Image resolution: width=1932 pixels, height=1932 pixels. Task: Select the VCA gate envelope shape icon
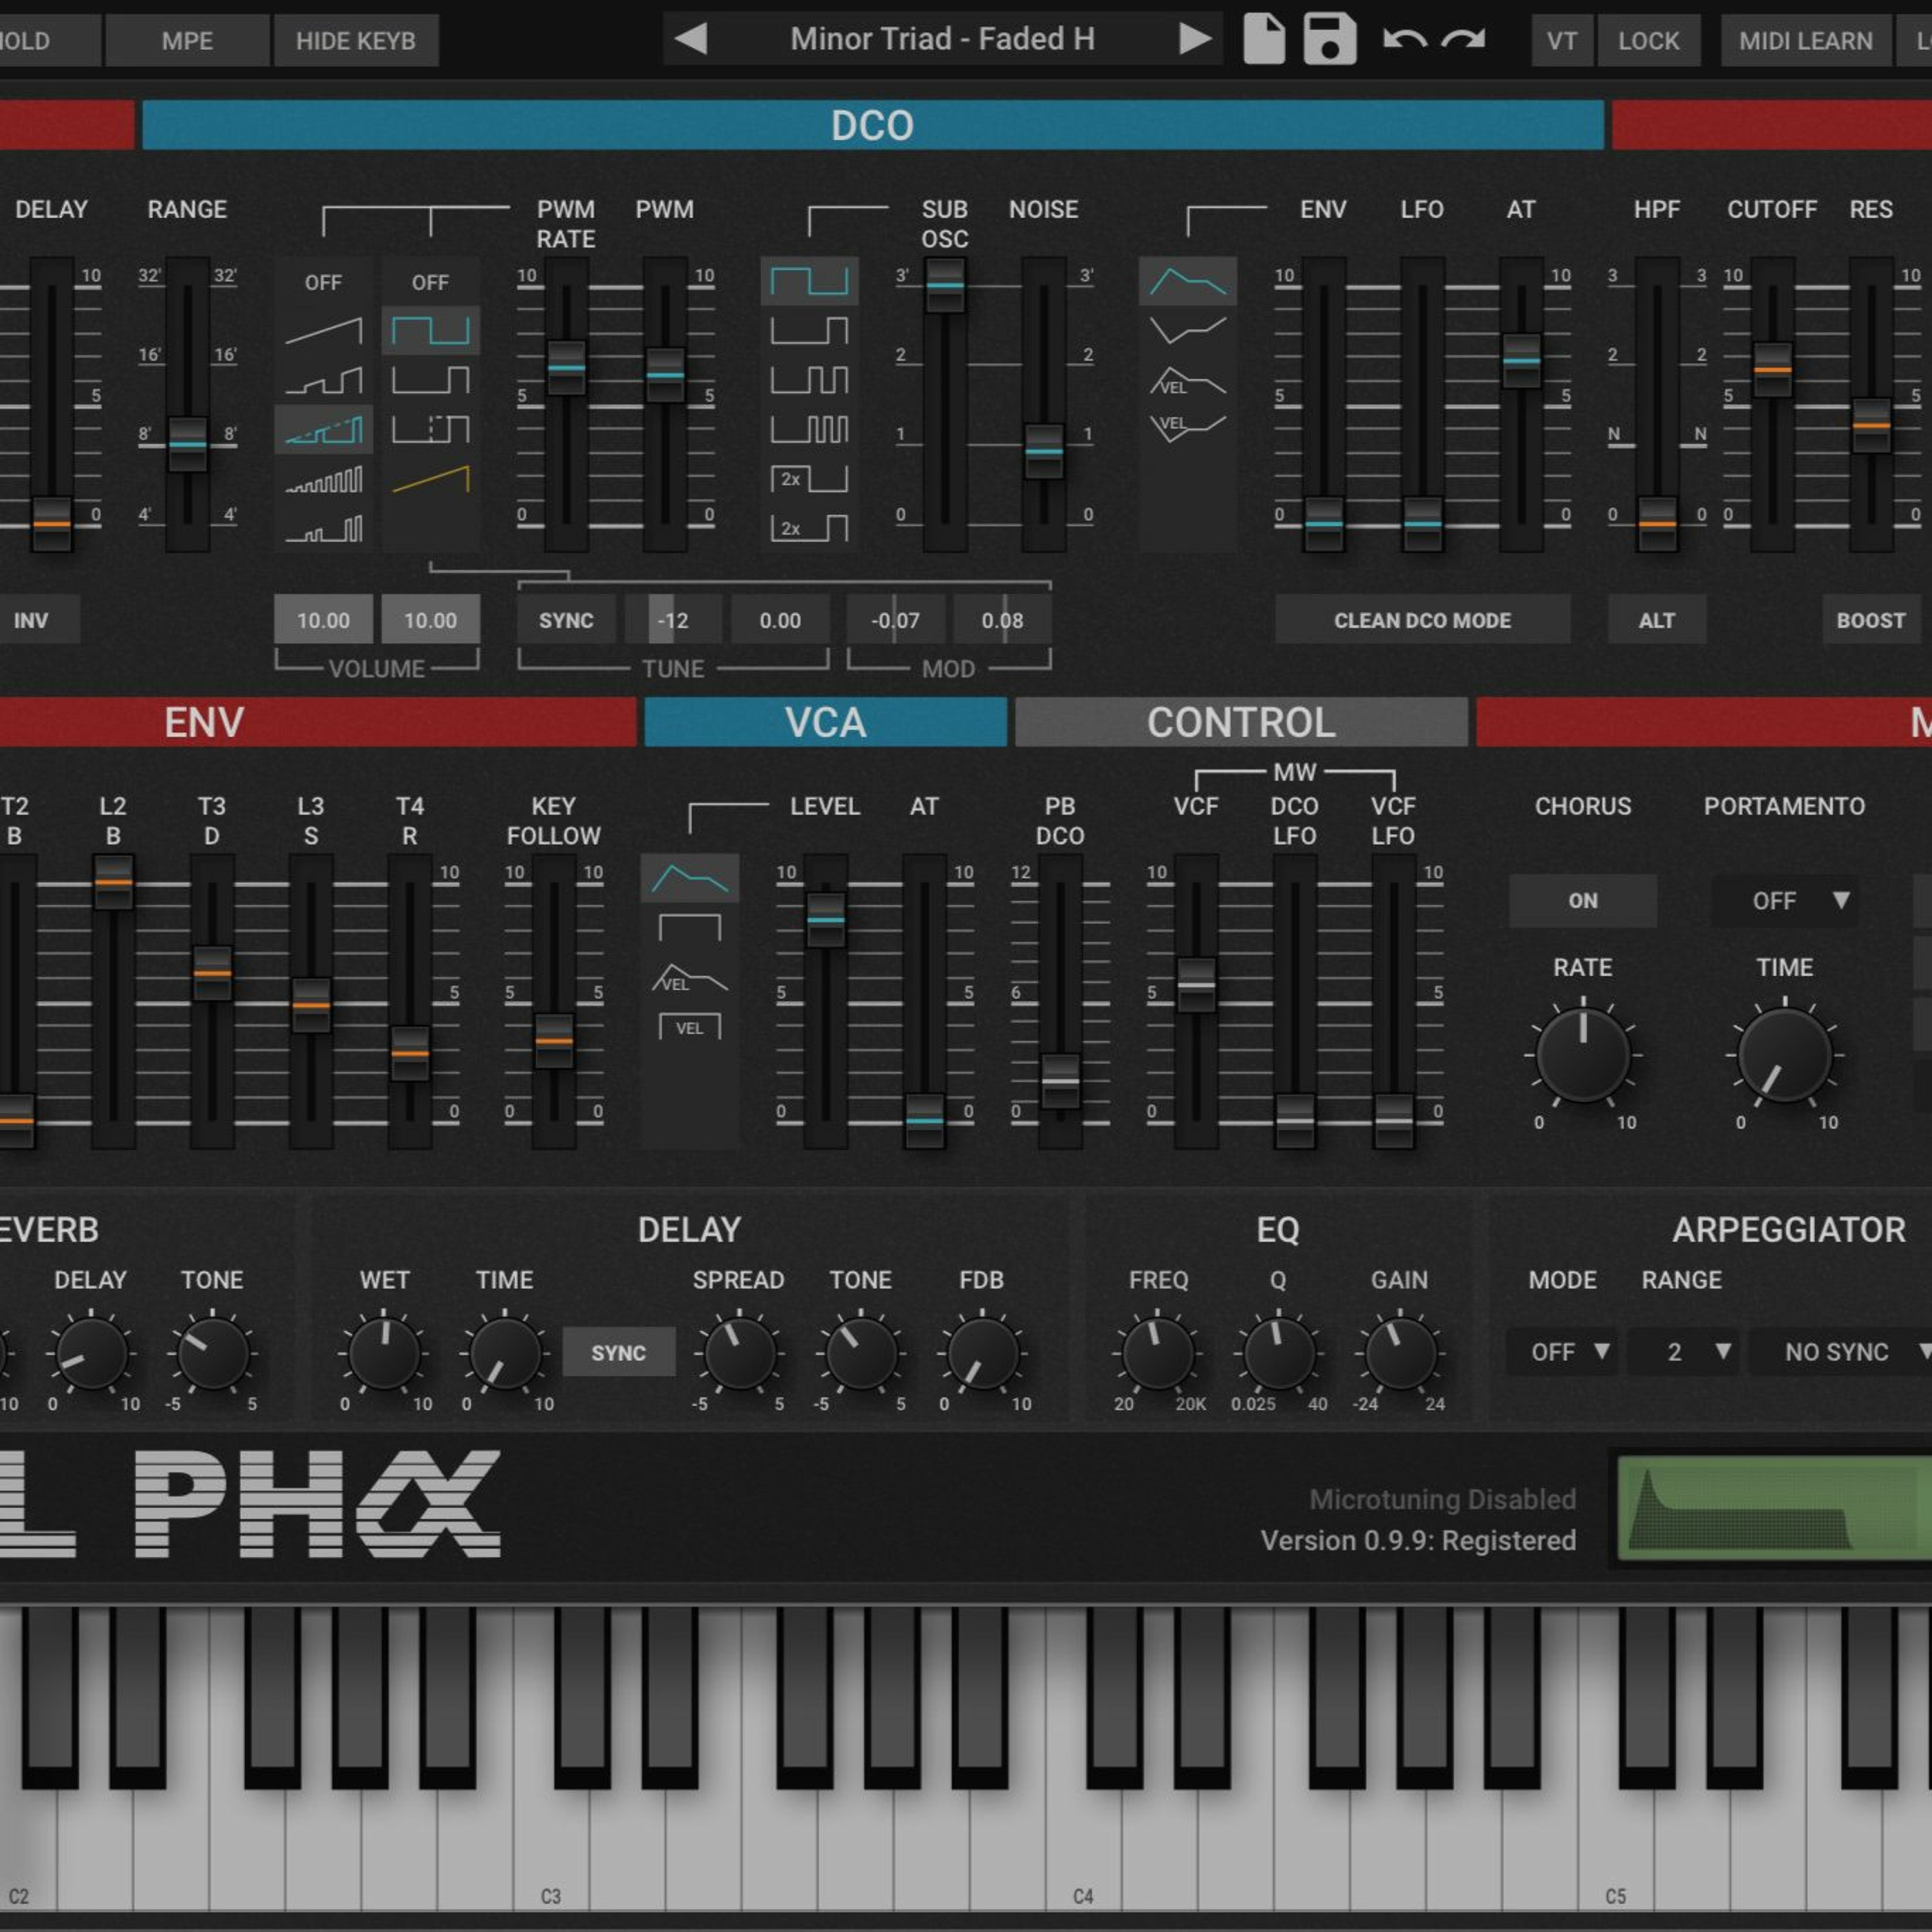(689, 927)
